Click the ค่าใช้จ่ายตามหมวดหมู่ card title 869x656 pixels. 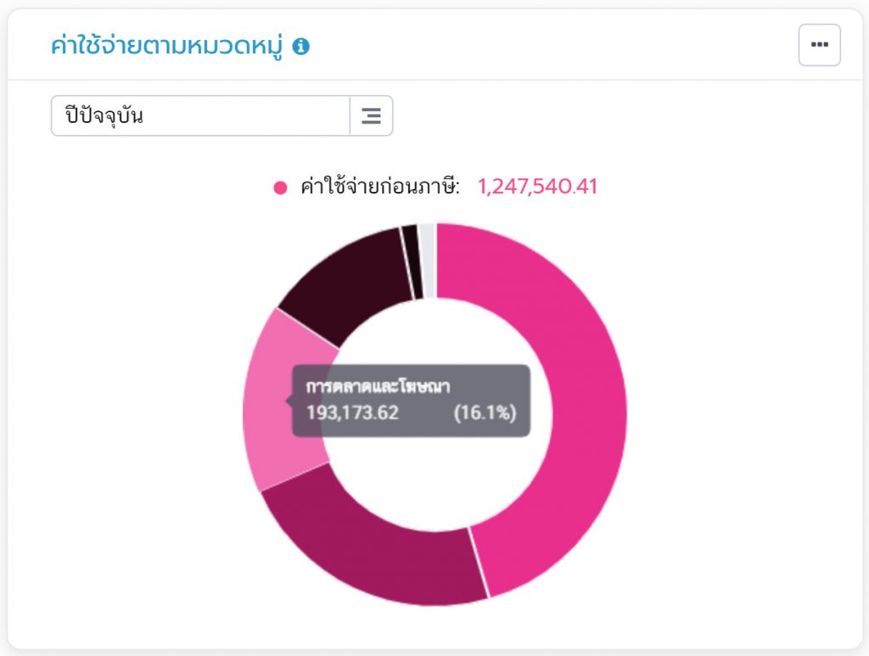tap(167, 46)
